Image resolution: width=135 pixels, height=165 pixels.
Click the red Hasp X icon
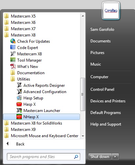pyautogui.click(x=19, y=104)
